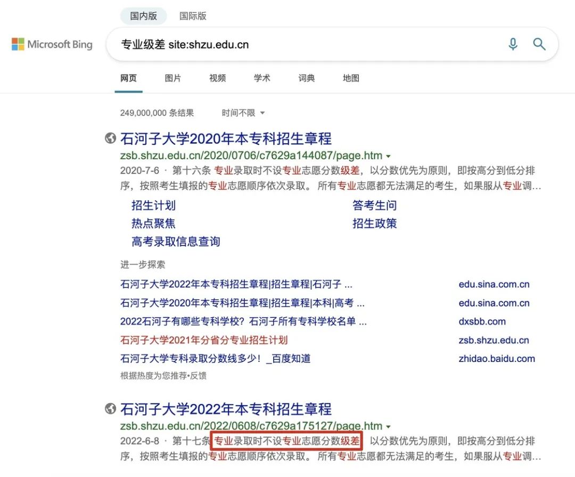This screenshot has width=575, height=477.
Task: Click globe icon beside the 2020年本专科招生章程 result
Action: 110,138
